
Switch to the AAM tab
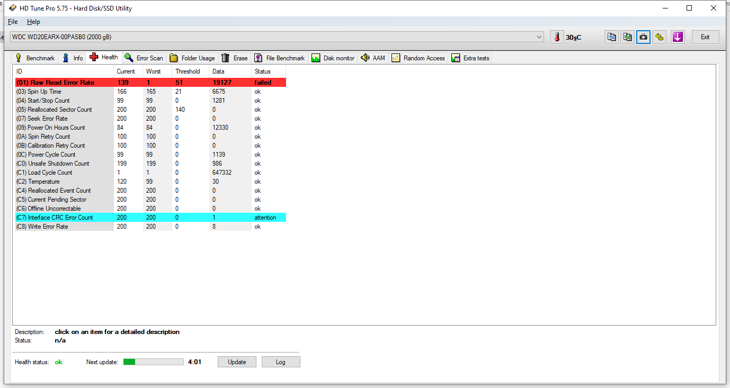click(x=373, y=58)
